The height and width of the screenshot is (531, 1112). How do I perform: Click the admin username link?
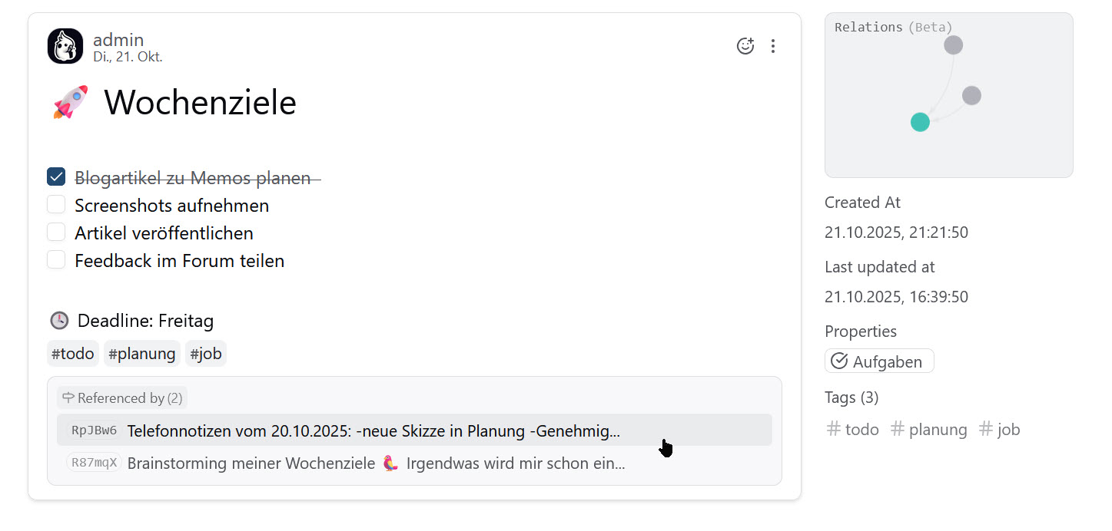pos(118,40)
